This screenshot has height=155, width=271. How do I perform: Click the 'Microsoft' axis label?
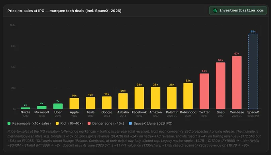click(x=42, y=112)
